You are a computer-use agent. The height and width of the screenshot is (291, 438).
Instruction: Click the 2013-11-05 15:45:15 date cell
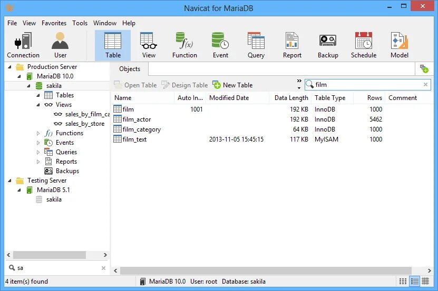click(236, 139)
